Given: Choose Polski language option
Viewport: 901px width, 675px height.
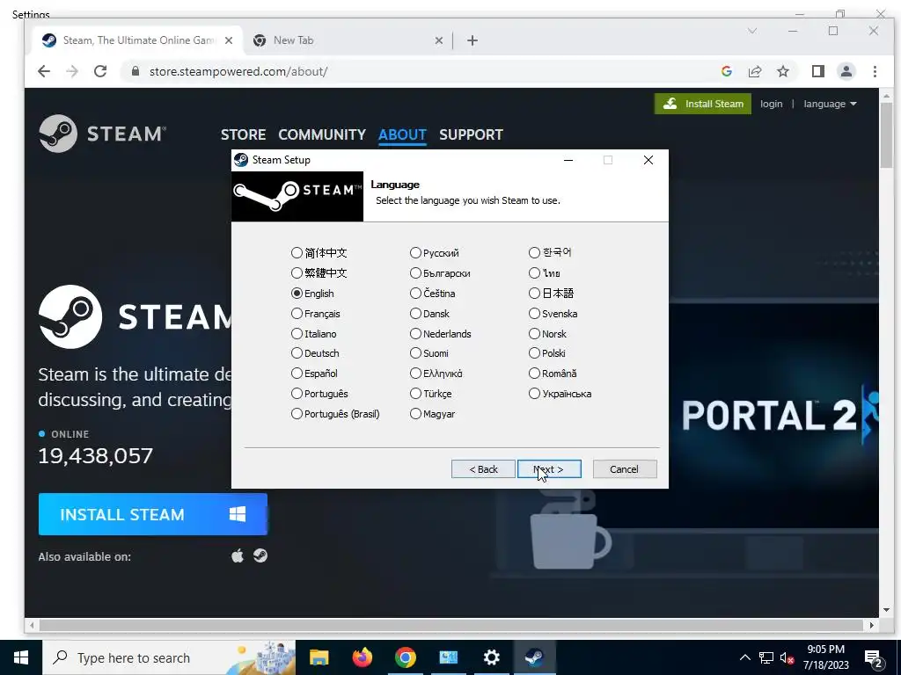Looking at the screenshot, I should click(534, 353).
